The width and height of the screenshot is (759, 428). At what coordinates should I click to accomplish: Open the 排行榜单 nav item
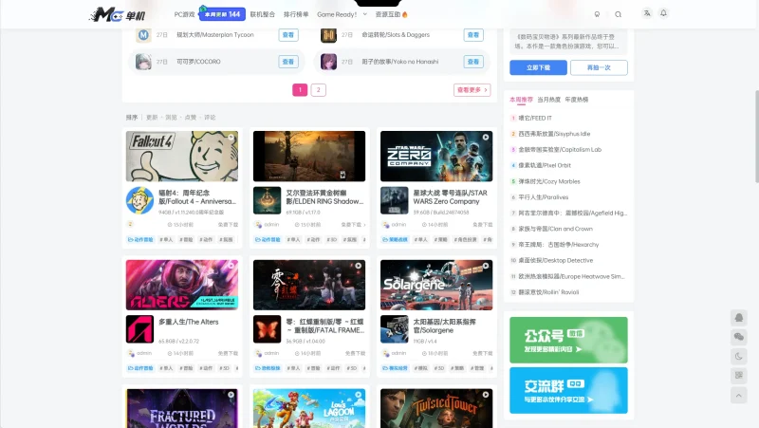click(x=296, y=14)
